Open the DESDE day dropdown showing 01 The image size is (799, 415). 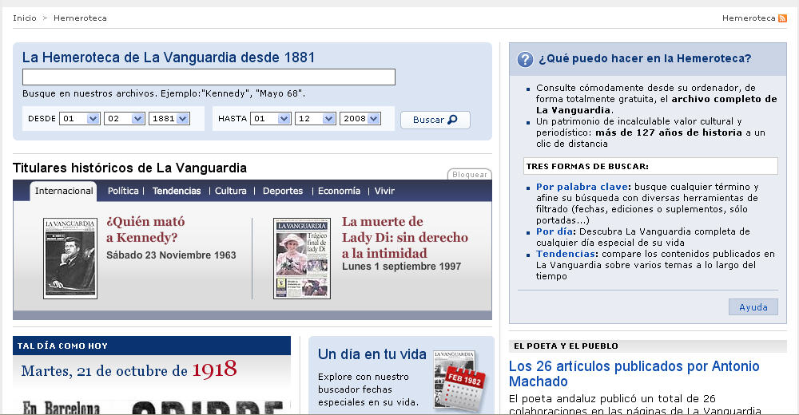click(x=79, y=119)
